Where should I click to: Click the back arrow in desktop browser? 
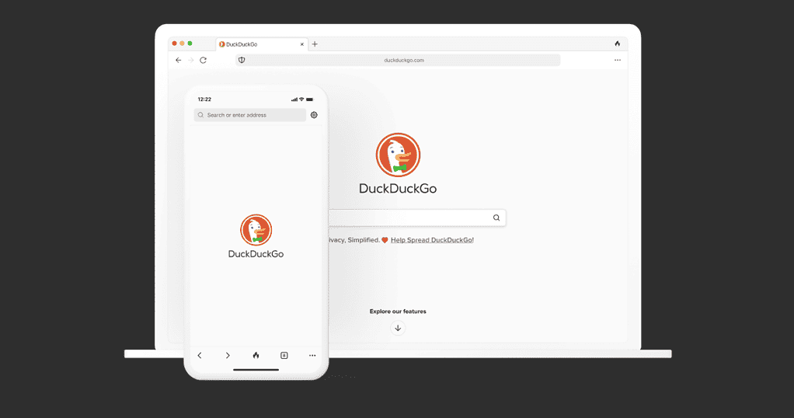(178, 60)
